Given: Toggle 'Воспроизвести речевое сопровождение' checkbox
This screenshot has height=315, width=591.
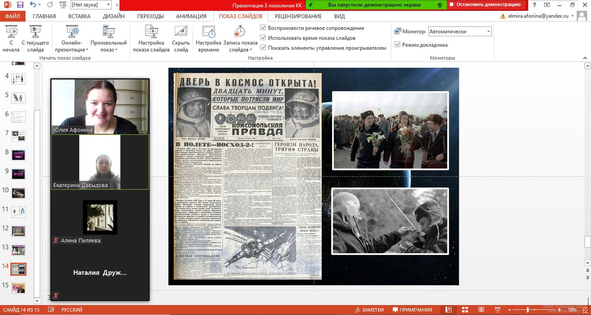Looking at the screenshot, I should [x=263, y=28].
